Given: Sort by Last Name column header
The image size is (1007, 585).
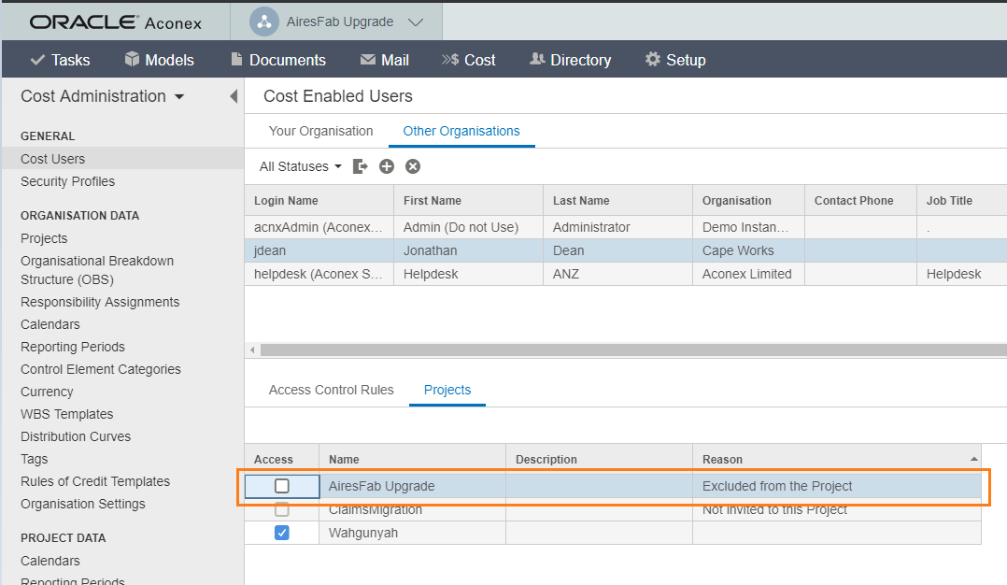Looking at the screenshot, I should tap(617, 200).
